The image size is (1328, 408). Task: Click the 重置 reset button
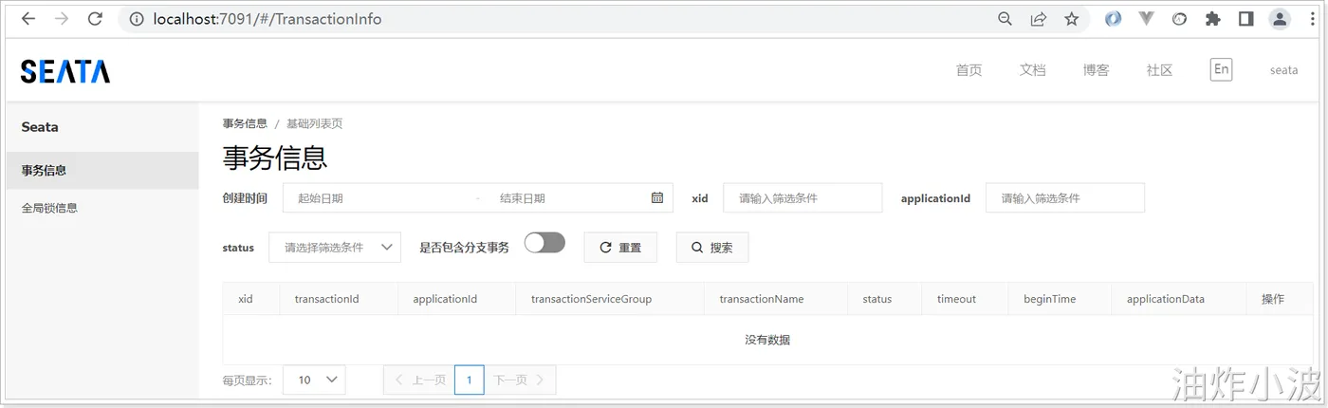(619, 247)
